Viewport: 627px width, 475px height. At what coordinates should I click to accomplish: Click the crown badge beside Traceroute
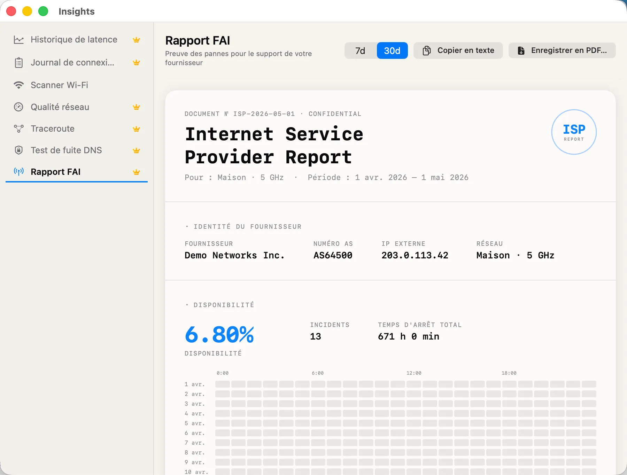(x=136, y=129)
